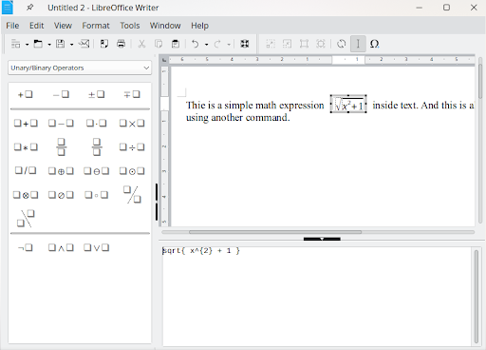Click the Copy toolbar icon
The height and width of the screenshot is (350, 486).
click(x=159, y=44)
